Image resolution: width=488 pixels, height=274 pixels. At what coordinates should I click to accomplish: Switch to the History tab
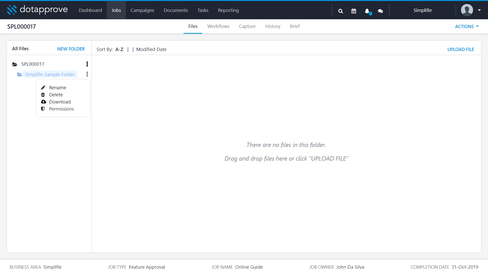coord(273,26)
